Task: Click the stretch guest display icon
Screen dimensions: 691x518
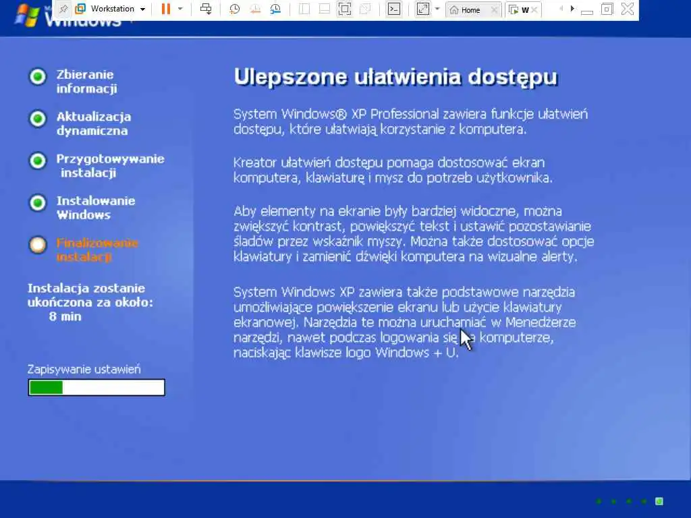Action: pyautogui.click(x=423, y=9)
